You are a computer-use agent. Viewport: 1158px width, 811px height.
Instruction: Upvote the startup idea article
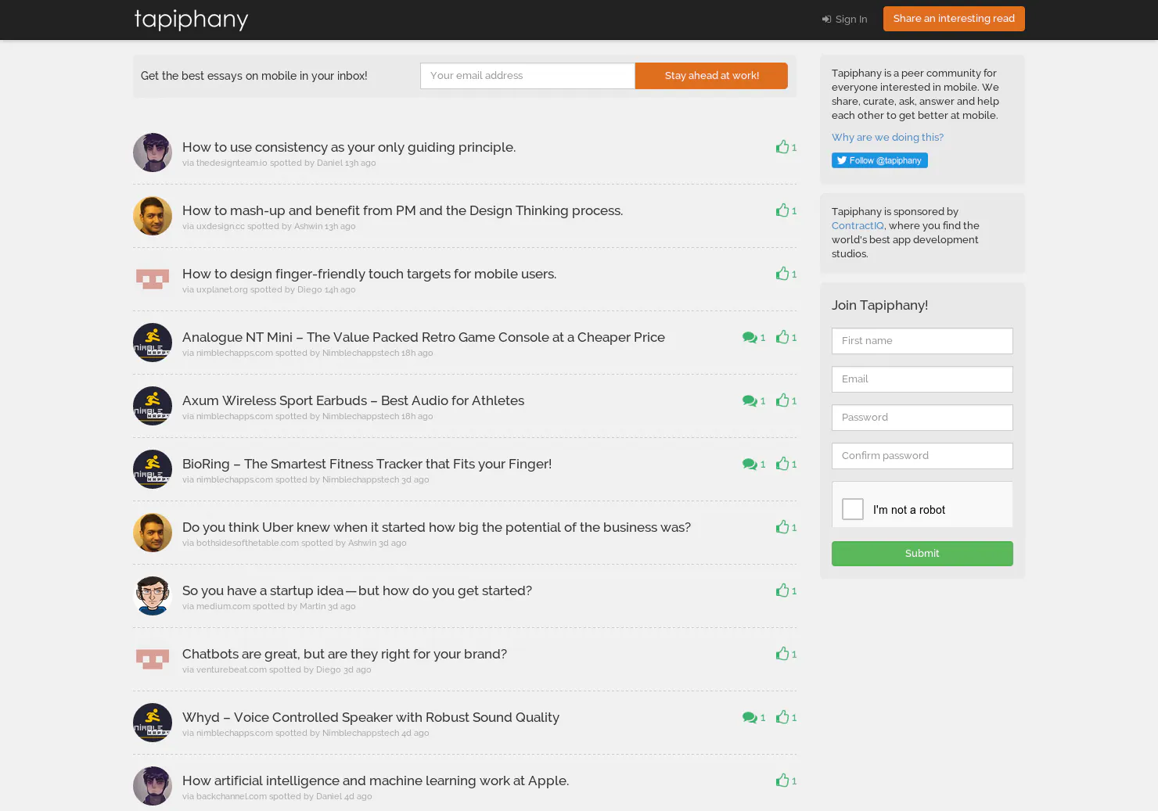click(786, 590)
